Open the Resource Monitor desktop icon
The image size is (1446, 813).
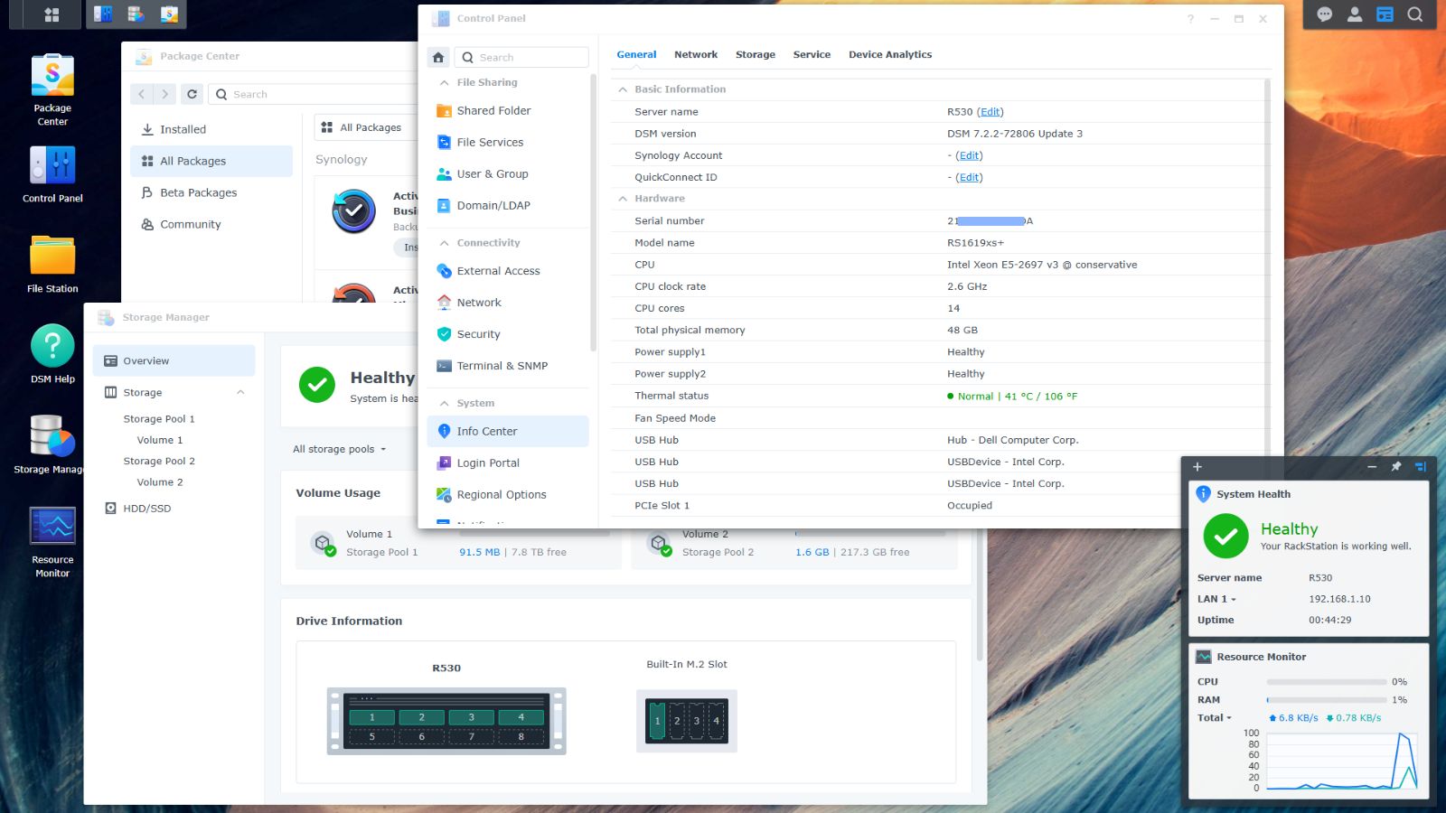pyautogui.click(x=52, y=541)
